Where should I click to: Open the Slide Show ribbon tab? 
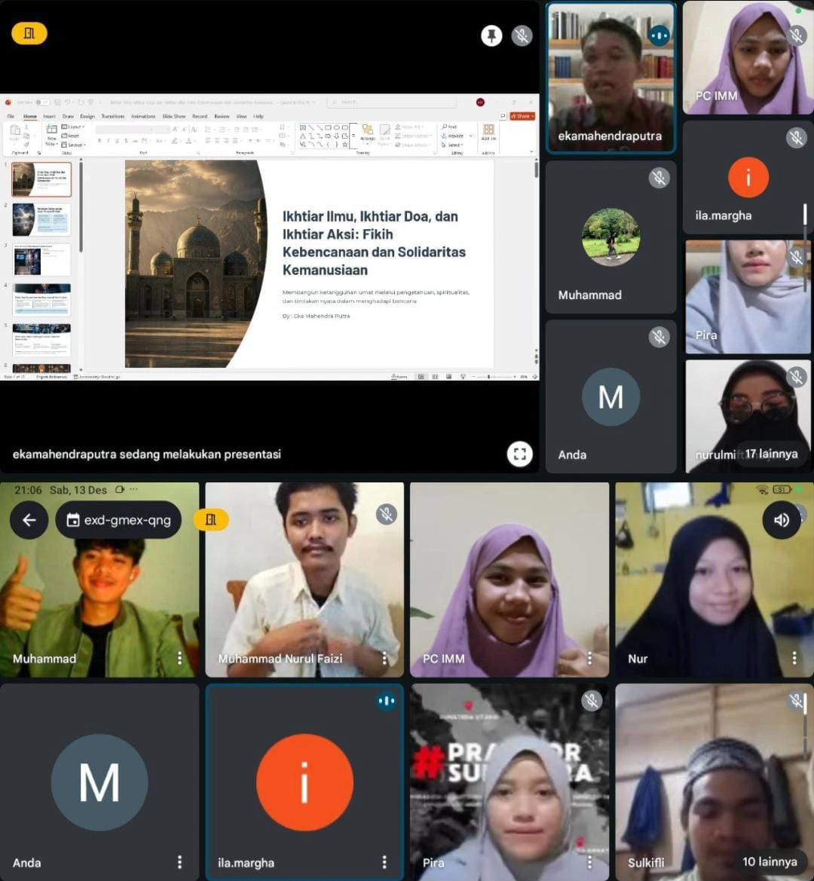click(x=174, y=116)
